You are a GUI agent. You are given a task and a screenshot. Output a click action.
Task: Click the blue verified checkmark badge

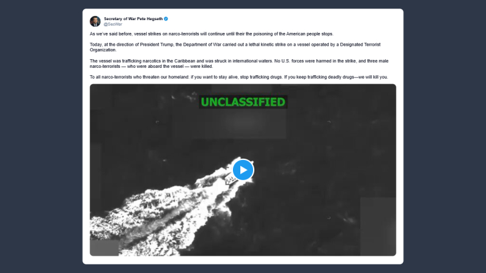coord(166,19)
